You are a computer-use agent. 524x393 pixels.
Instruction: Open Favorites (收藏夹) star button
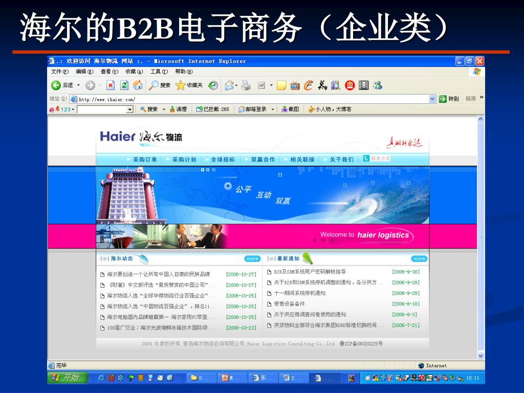coord(189,85)
